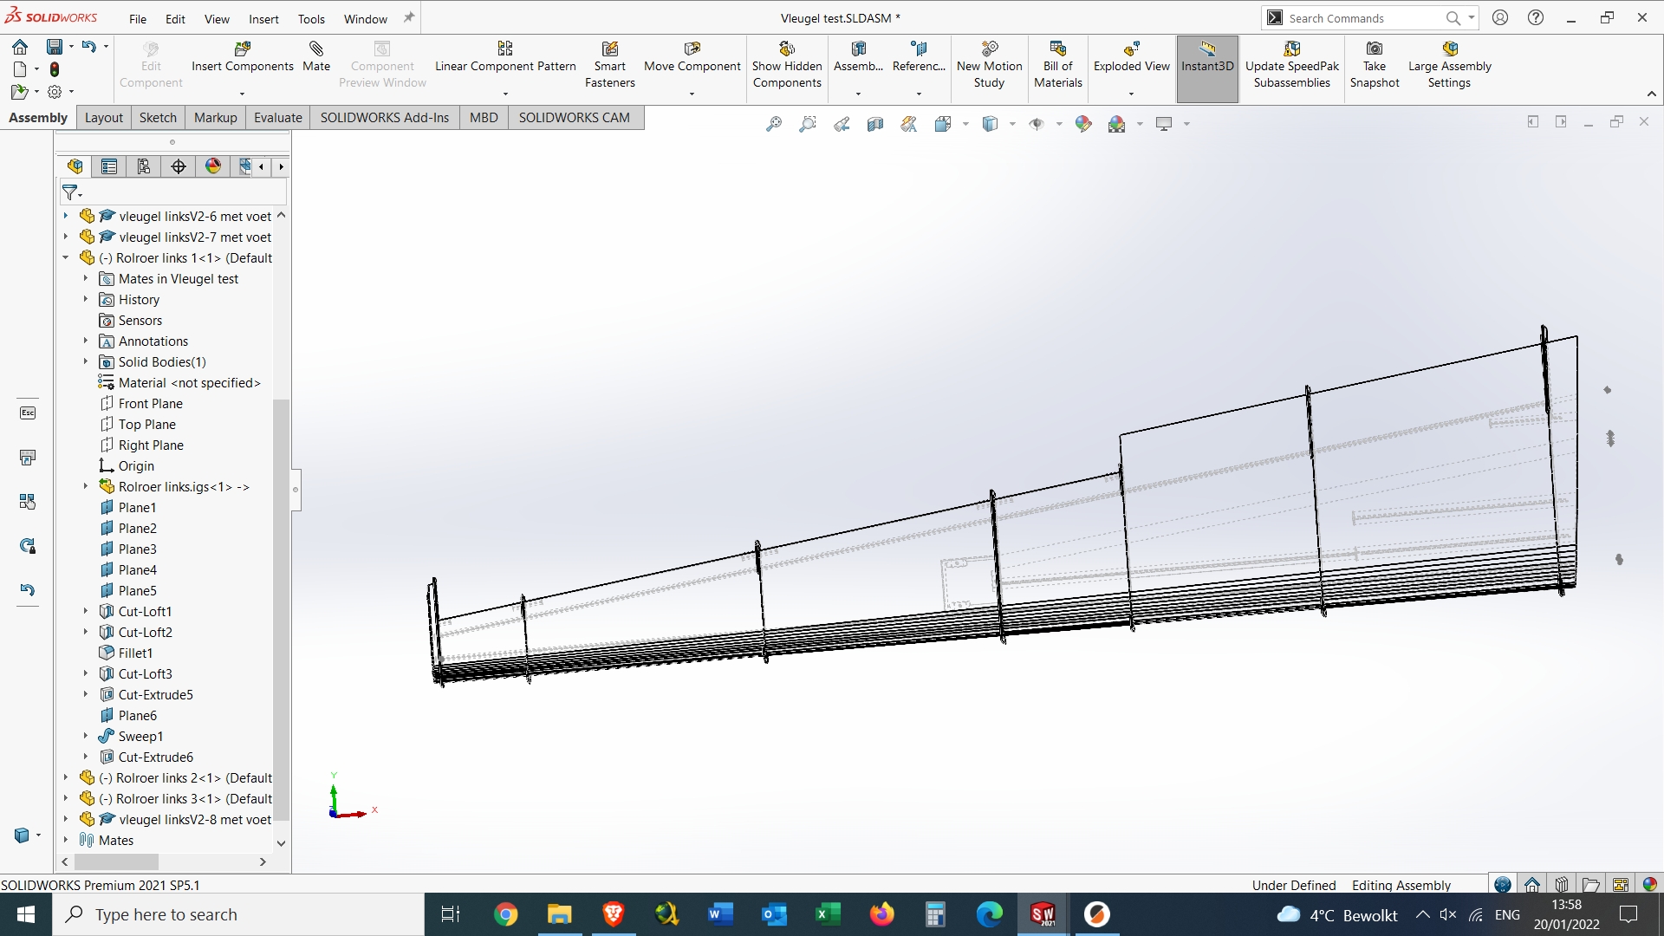
Task: Open Large Assembly Settings
Action: pos(1449,64)
